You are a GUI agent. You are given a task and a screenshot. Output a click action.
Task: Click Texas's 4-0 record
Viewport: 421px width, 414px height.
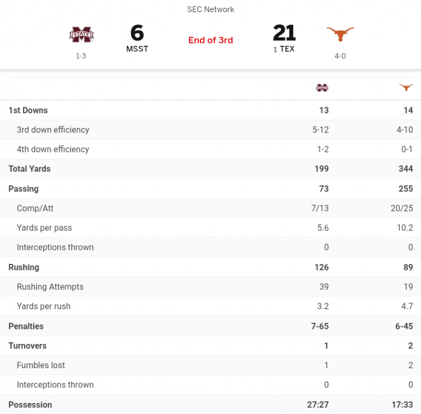(340, 56)
